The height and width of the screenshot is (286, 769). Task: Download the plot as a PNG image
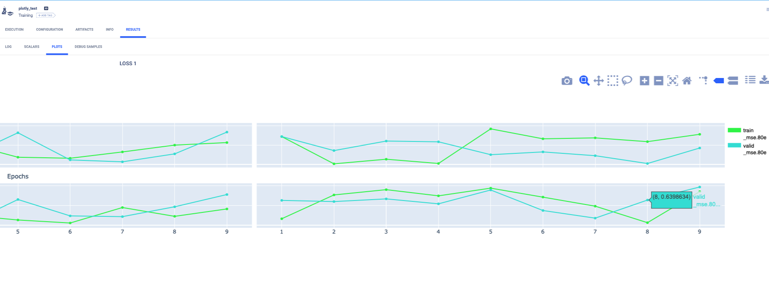coord(567,81)
